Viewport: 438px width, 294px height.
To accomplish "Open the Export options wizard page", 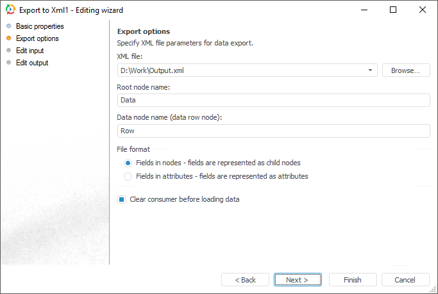I will 37,38.
